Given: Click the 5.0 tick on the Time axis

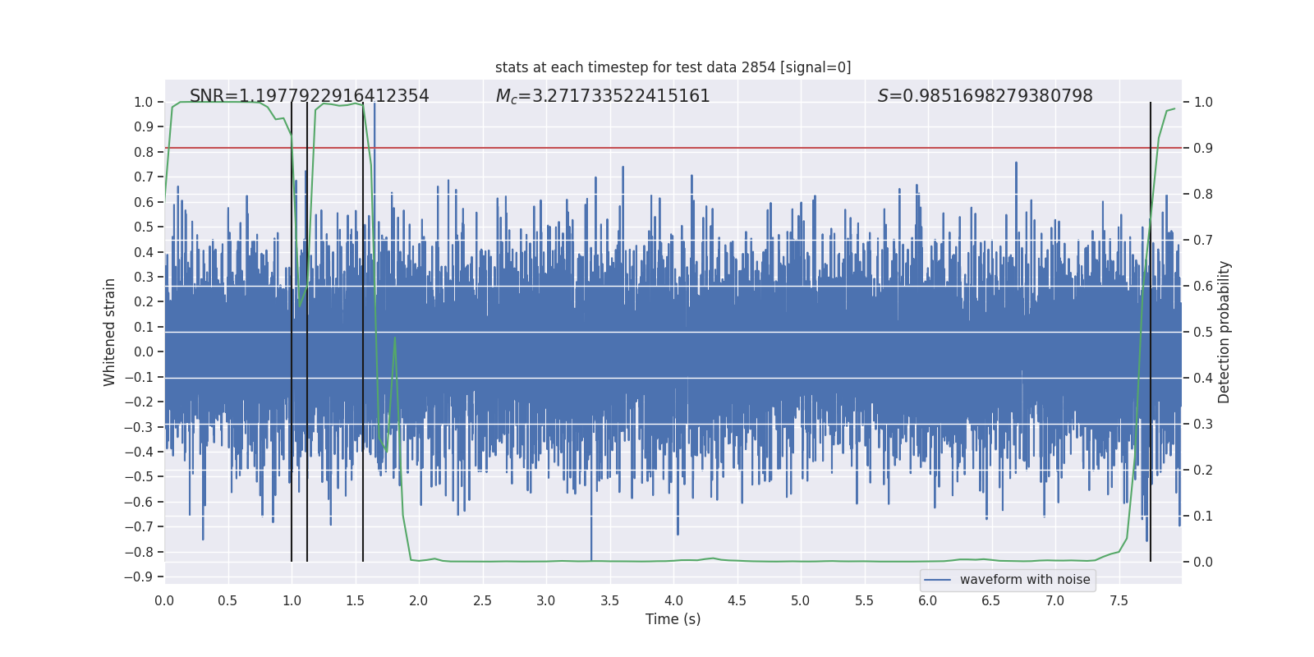Looking at the screenshot, I should point(801,600).
